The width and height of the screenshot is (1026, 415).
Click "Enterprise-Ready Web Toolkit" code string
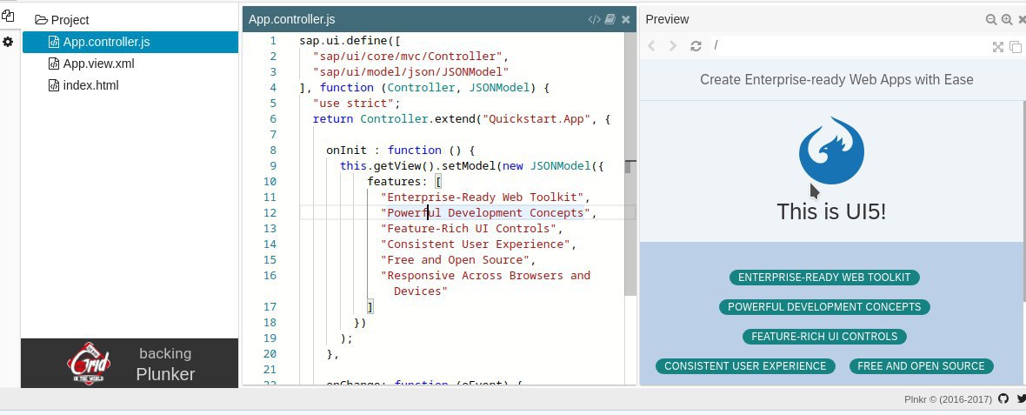[483, 197]
